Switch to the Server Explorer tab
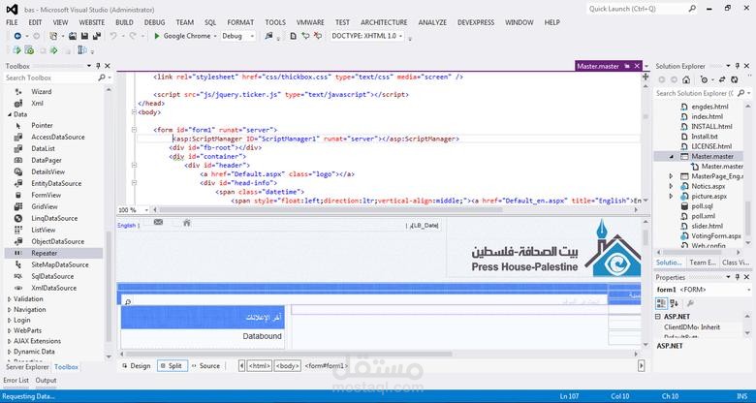756x403 pixels. click(27, 367)
